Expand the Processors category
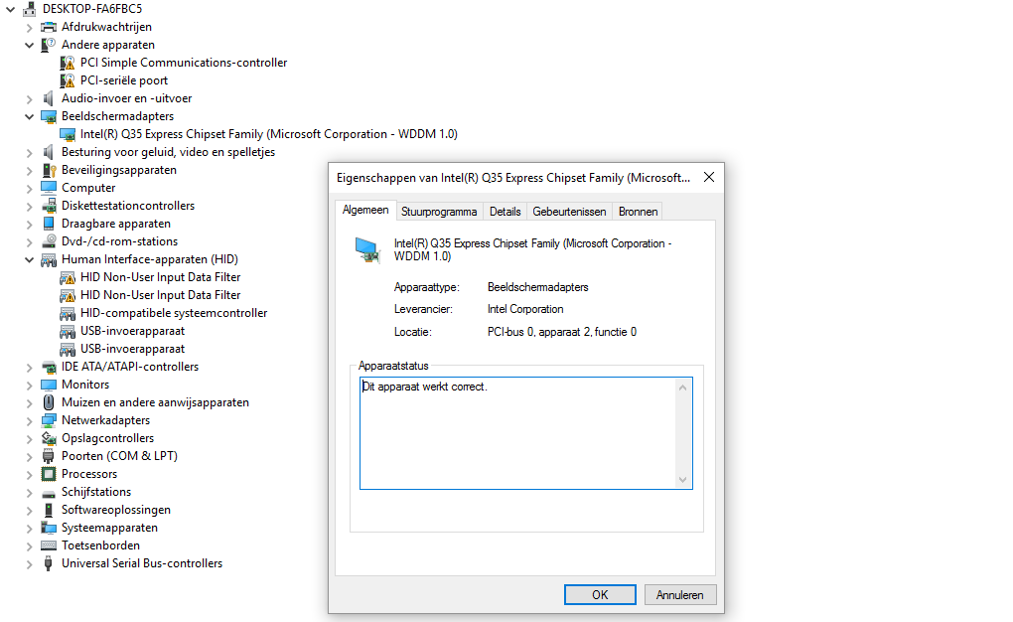 pyautogui.click(x=29, y=475)
